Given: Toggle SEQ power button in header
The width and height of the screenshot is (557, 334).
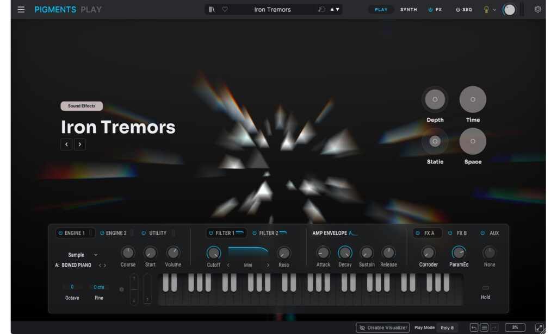Looking at the screenshot, I should 458,10.
